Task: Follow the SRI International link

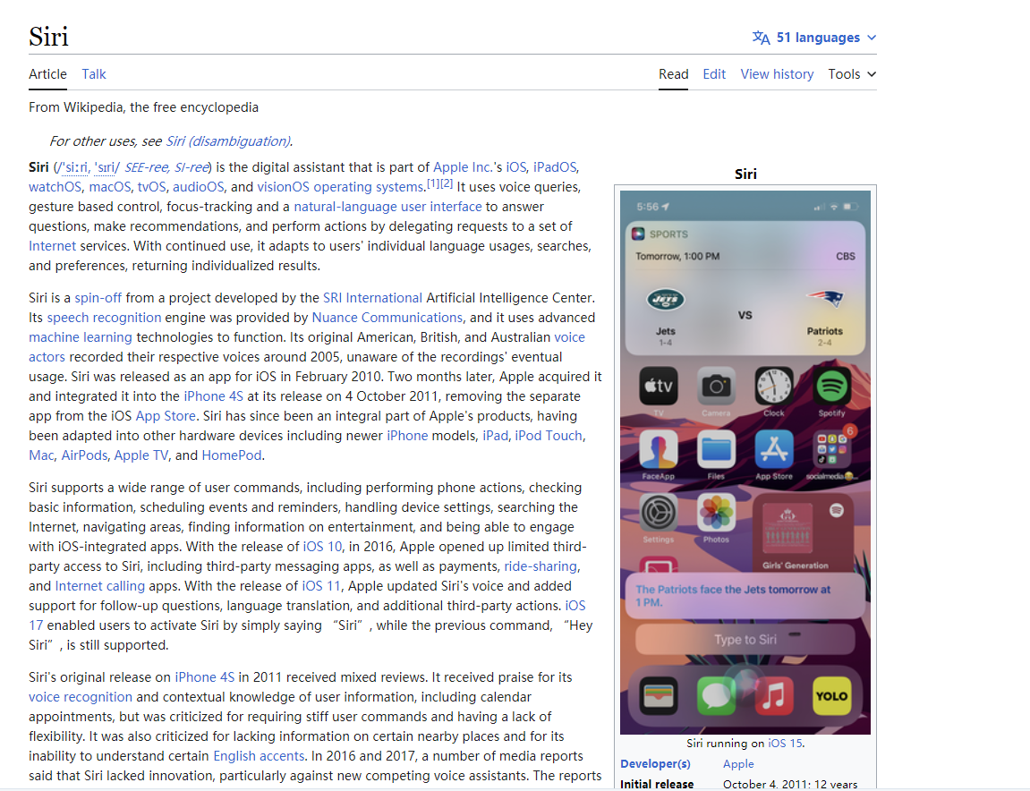Action: 372,298
